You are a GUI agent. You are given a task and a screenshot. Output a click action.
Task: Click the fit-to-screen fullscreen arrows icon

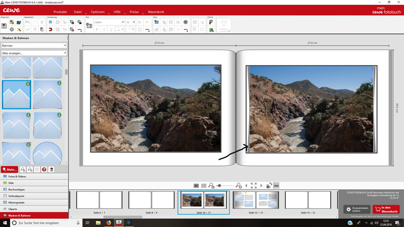[x=253, y=186]
